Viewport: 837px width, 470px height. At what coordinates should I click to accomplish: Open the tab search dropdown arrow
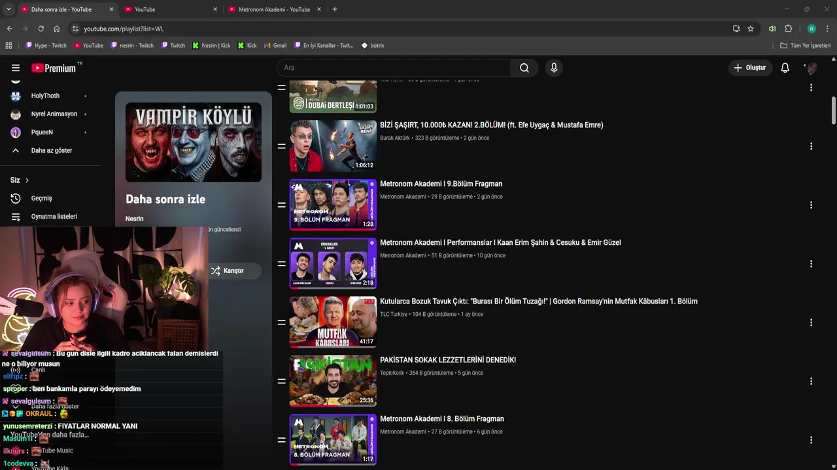9,9
